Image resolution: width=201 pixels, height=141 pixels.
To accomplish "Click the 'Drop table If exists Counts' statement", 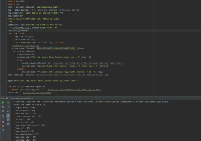I will [x=35, y=13].
